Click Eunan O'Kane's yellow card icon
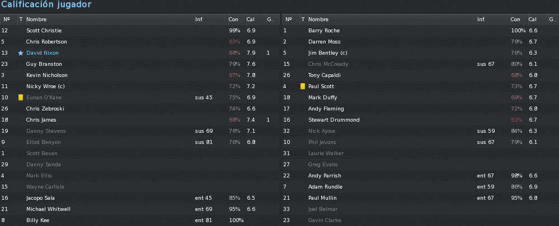 21,97
